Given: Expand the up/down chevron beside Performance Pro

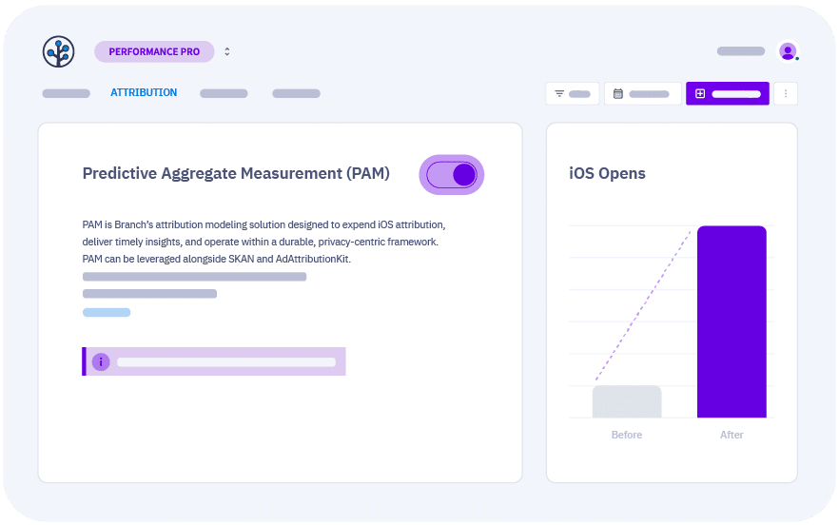Looking at the screenshot, I should point(227,51).
